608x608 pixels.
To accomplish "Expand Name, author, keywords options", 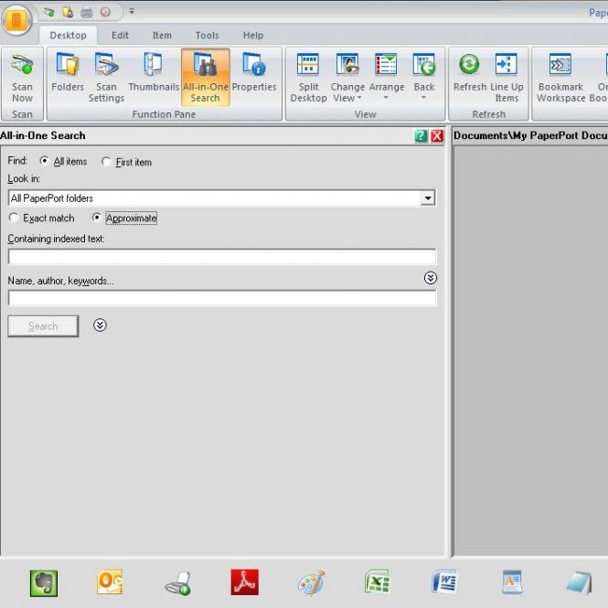I will pyautogui.click(x=431, y=278).
